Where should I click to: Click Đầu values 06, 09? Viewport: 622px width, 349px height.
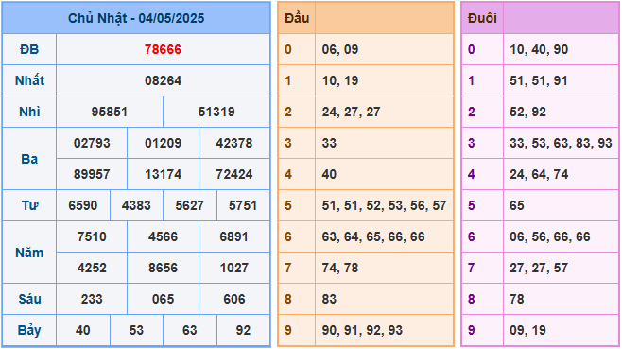coord(340,49)
